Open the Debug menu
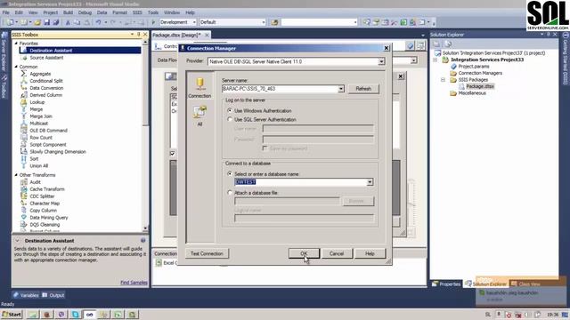Viewport: 570px width, 320px height. coord(85,12)
